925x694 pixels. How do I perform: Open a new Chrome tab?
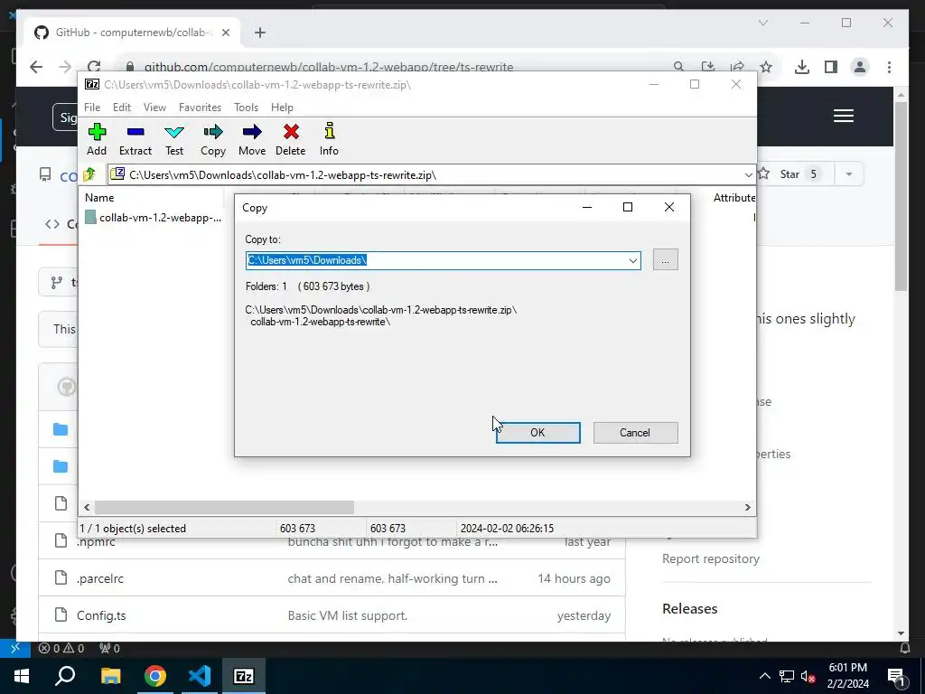click(x=260, y=33)
